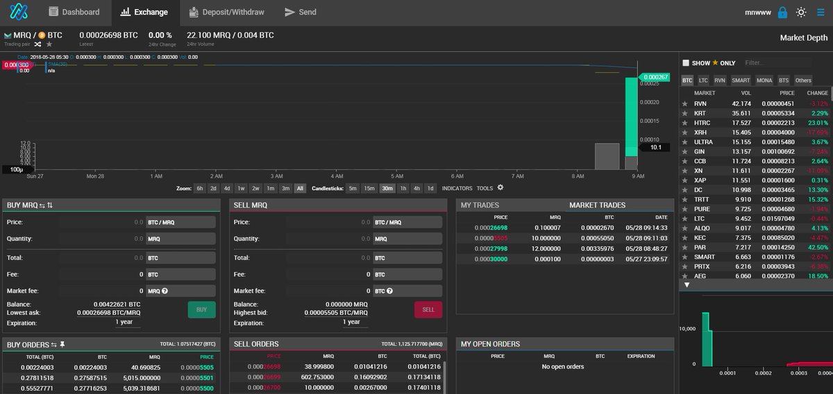Switch to the MY TRADES tab
Screen dimensions: 833x394
pos(480,205)
